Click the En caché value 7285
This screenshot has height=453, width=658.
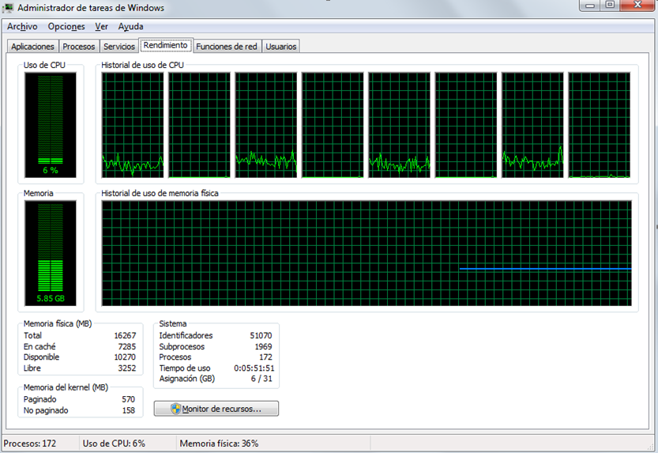coord(126,346)
